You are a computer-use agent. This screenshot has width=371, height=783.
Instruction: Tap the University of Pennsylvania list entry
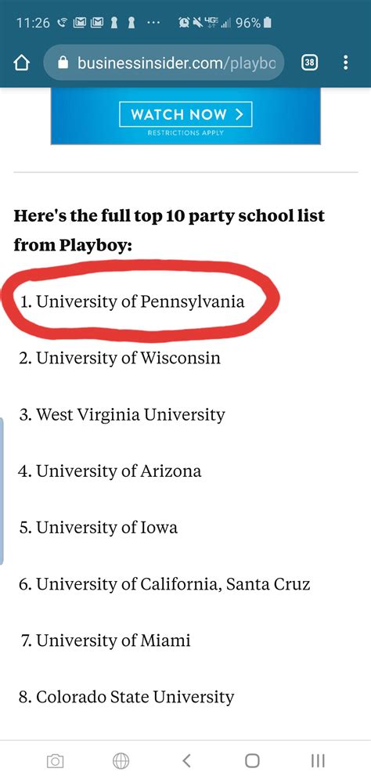click(132, 301)
